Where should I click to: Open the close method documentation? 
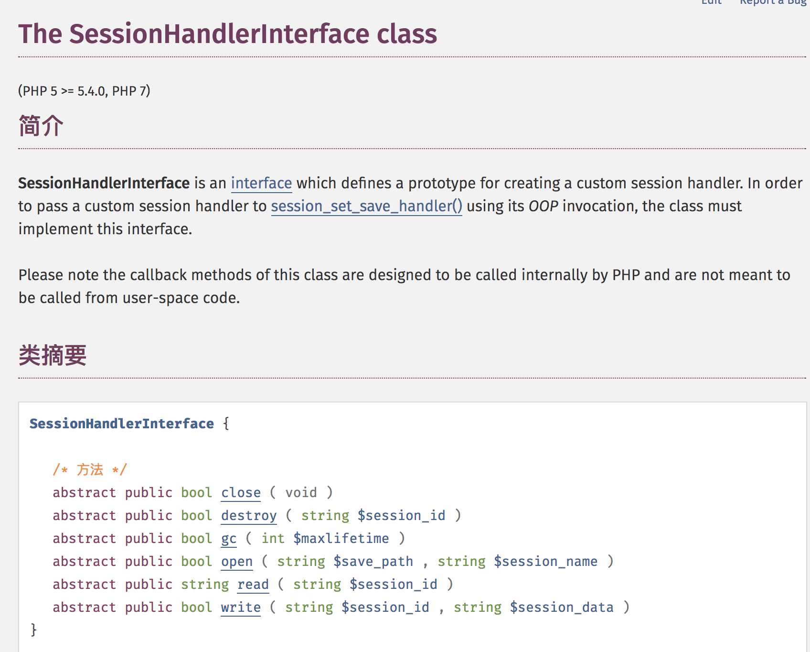point(241,492)
